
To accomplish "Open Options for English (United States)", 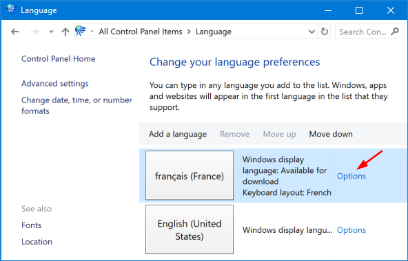I will [x=351, y=230].
